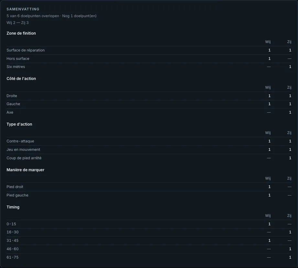298x268 pixels.
Task: Select the Pied droit row label
Action: tap(15, 187)
